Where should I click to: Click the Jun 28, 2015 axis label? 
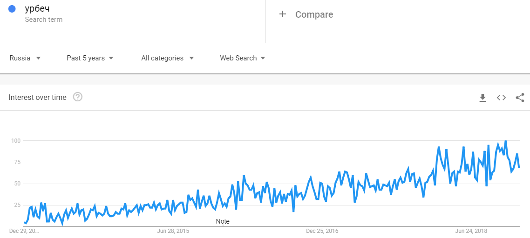(173, 231)
